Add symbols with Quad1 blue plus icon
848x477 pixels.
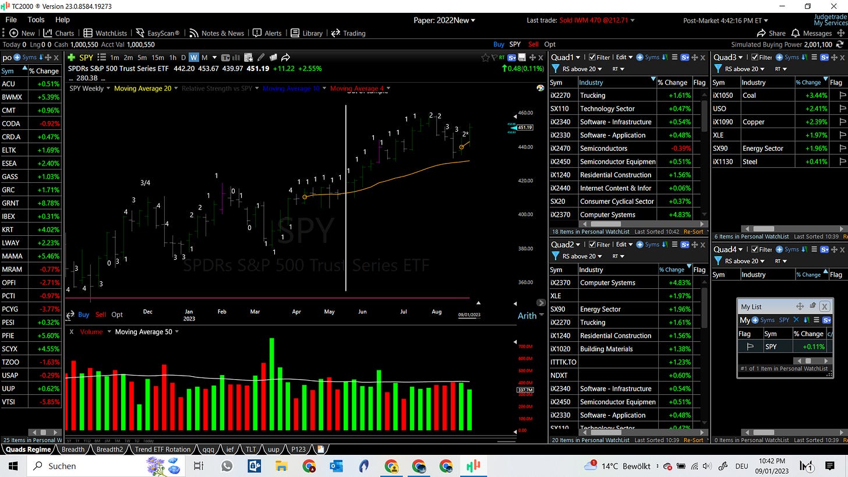pyautogui.click(x=639, y=57)
